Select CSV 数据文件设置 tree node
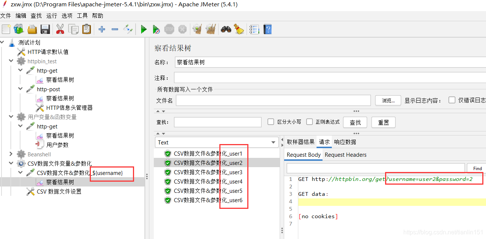486x239 pixels. point(59,191)
